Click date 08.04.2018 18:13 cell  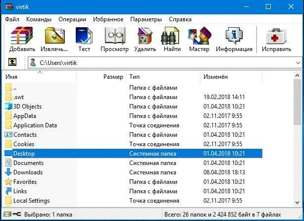[224, 172]
